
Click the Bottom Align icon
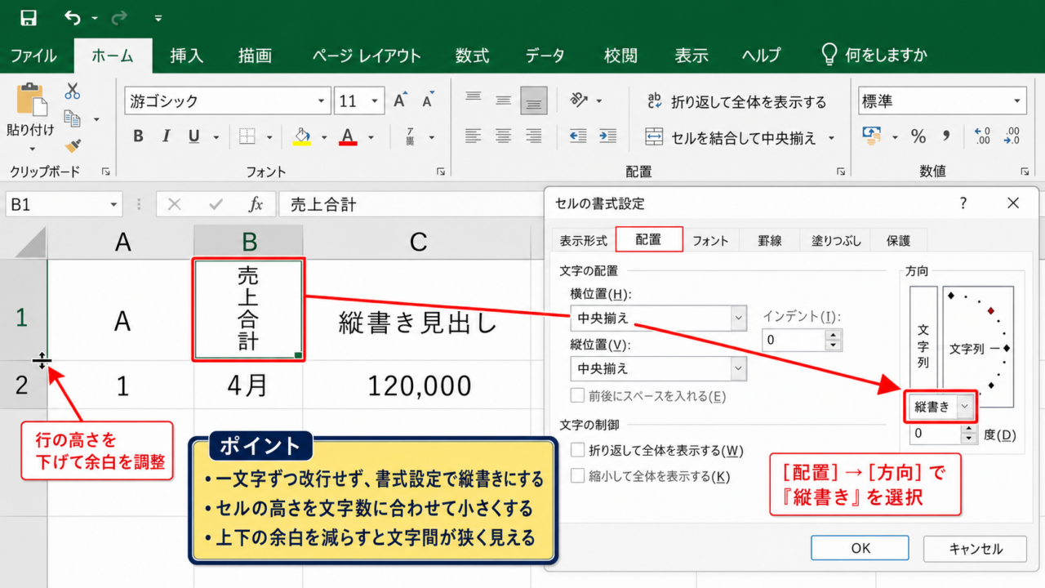coord(534,100)
